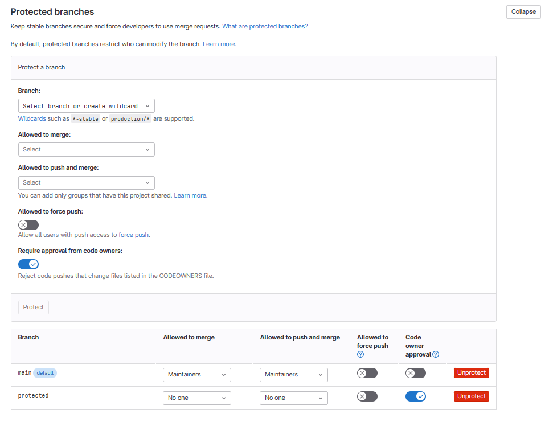Open the Wildcards help link
Viewport: 545px width, 426px height.
(32, 119)
